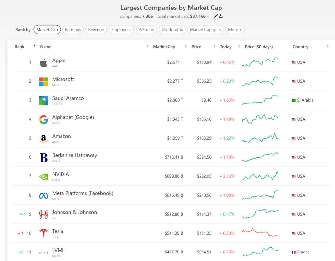Click the pencil edit icon beside total market cap
Viewport: 335px width, 261px height.
216,16
